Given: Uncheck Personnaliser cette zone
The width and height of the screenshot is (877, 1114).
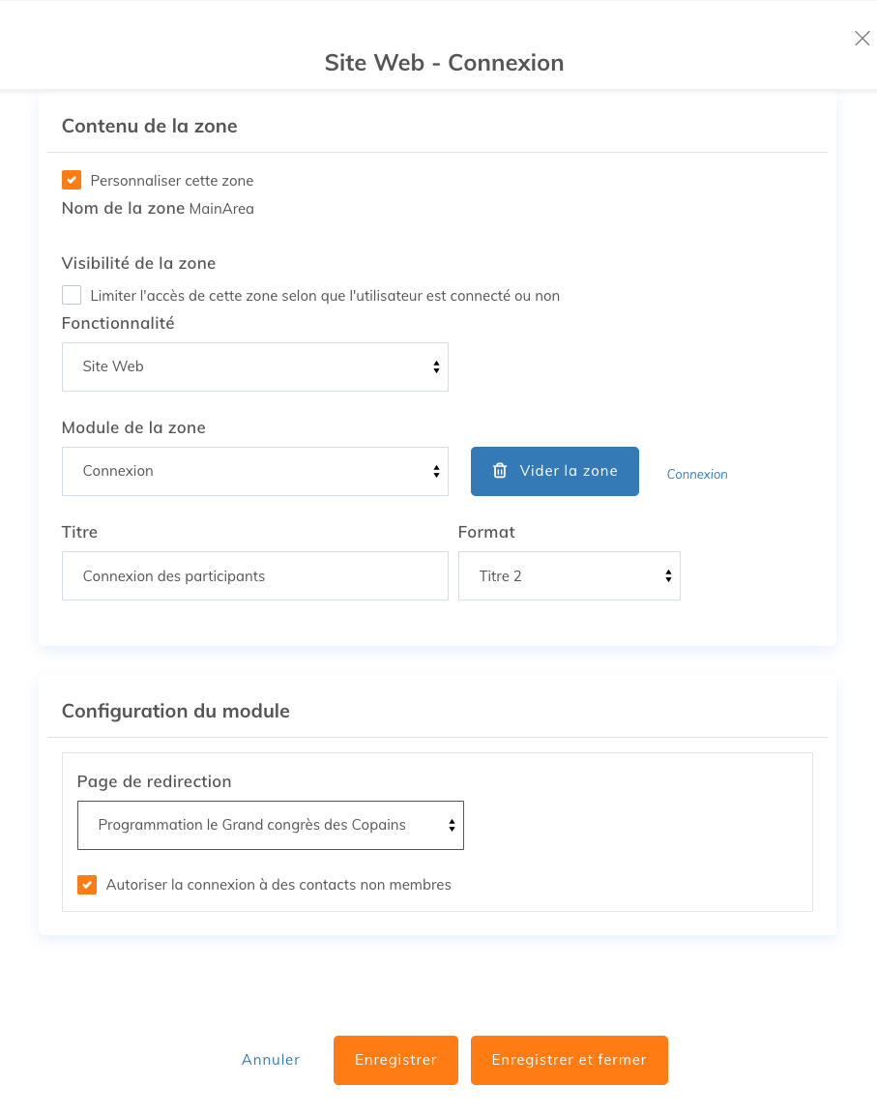Looking at the screenshot, I should (x=72, y=180).
